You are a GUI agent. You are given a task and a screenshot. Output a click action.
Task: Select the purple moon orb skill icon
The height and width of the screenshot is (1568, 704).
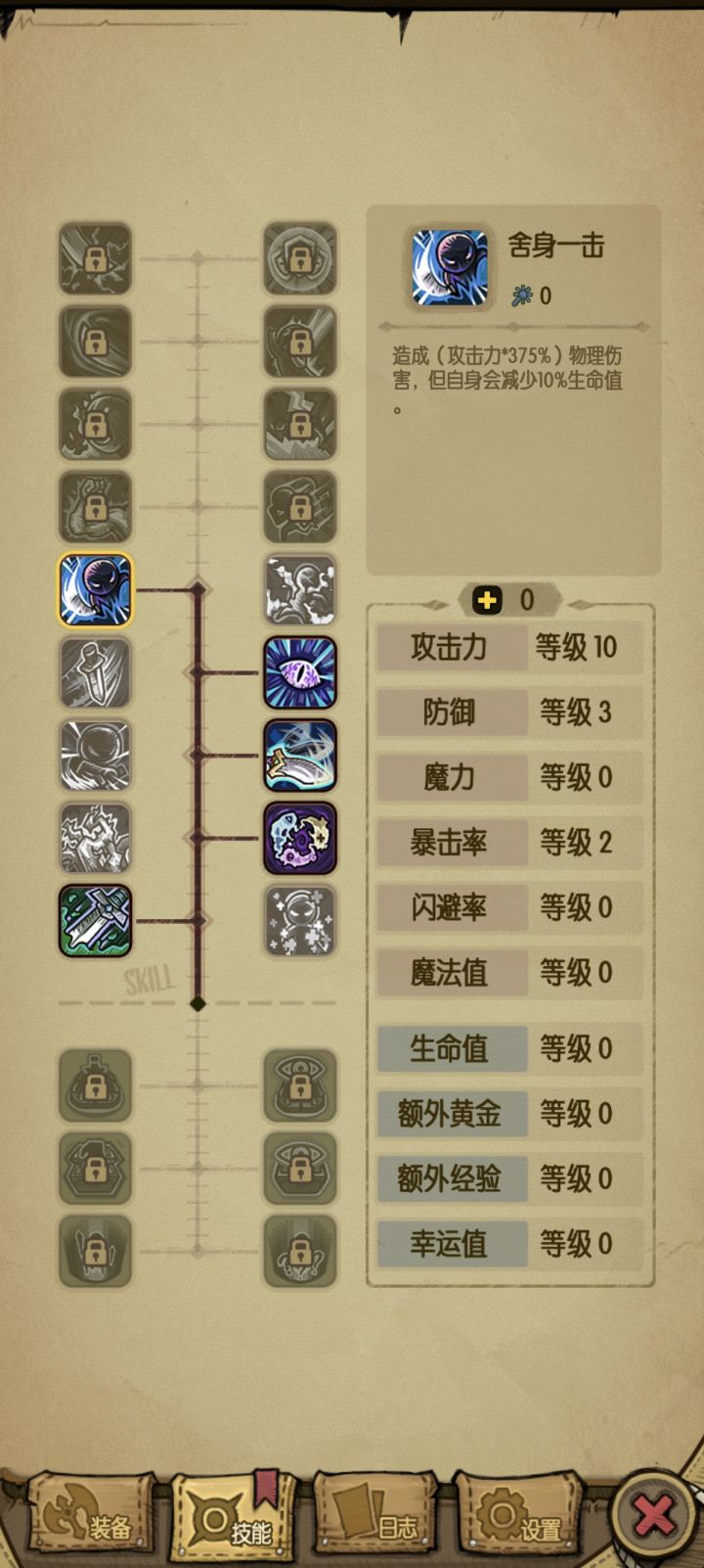(300, 839)
